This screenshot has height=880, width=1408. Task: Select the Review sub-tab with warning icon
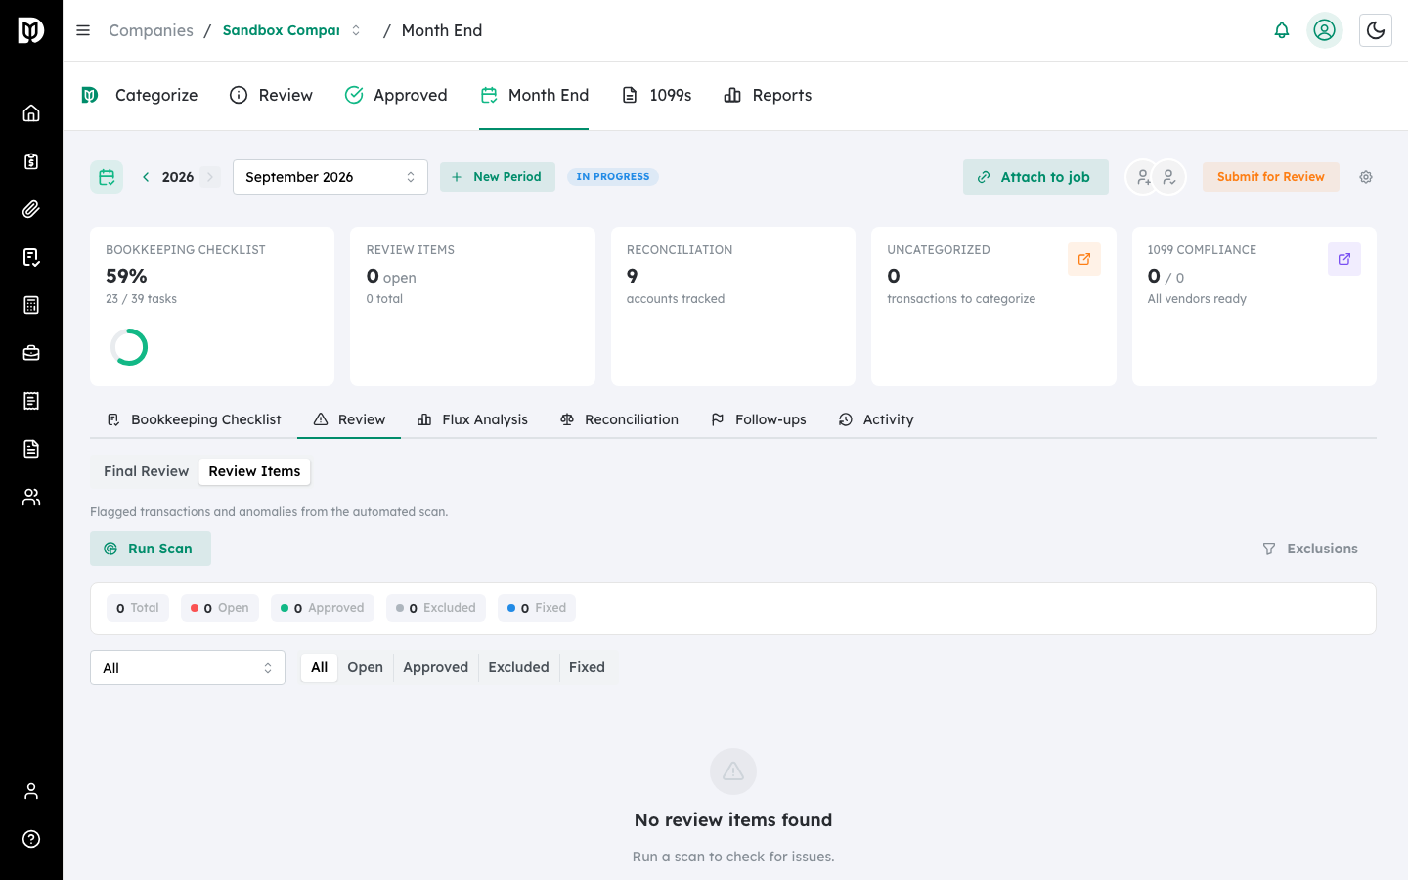pos(349,419)
